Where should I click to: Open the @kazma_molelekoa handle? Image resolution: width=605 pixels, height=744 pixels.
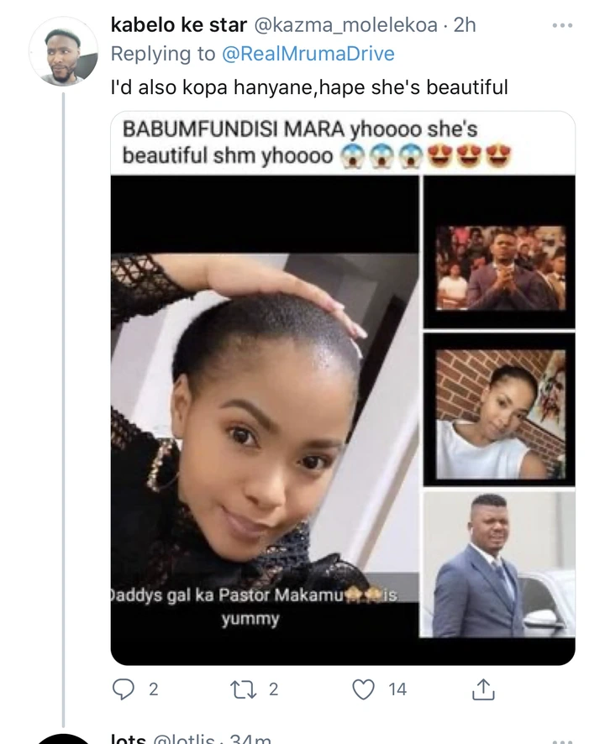click(x=345, y=26)
